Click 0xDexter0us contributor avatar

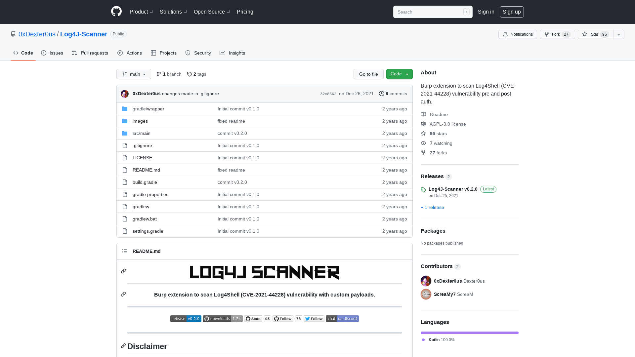pyautogui.click(x=426, y=281)
